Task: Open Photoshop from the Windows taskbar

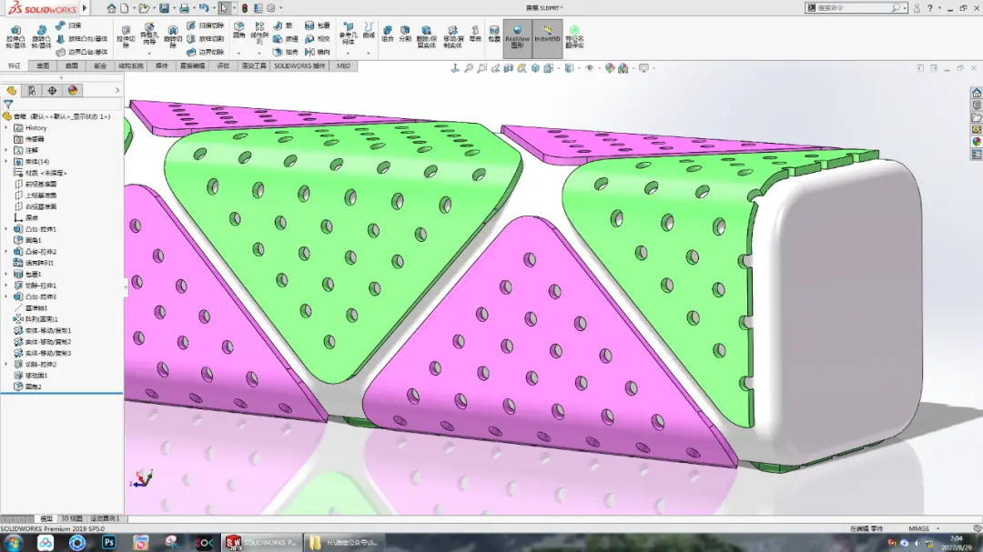Action: click(x=109, y=543)
